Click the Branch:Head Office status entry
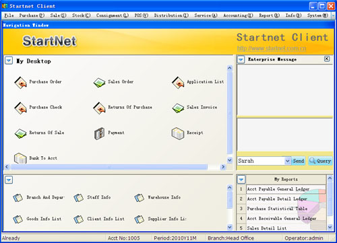Image resolution: width=337 pixels, height=243 pixels. coord(231,238)
